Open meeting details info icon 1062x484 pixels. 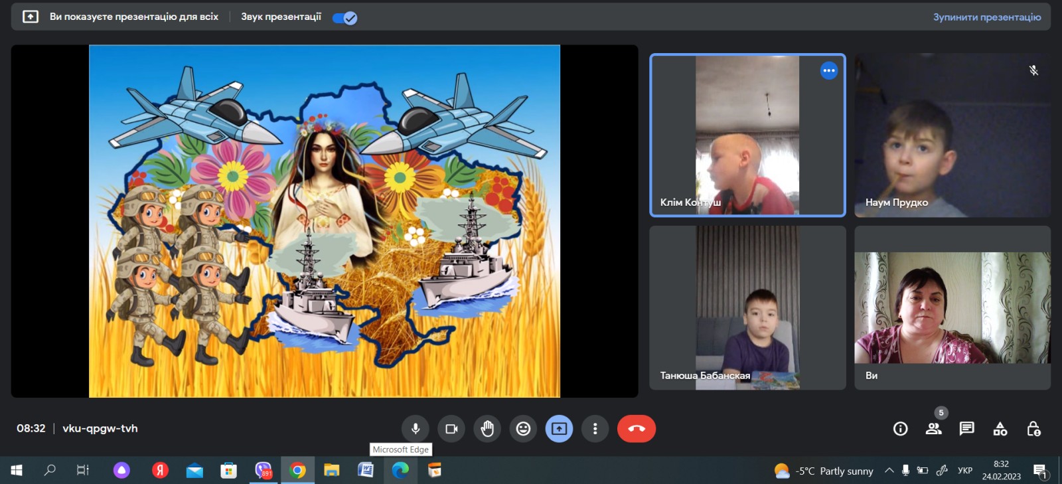pos(901,429)
